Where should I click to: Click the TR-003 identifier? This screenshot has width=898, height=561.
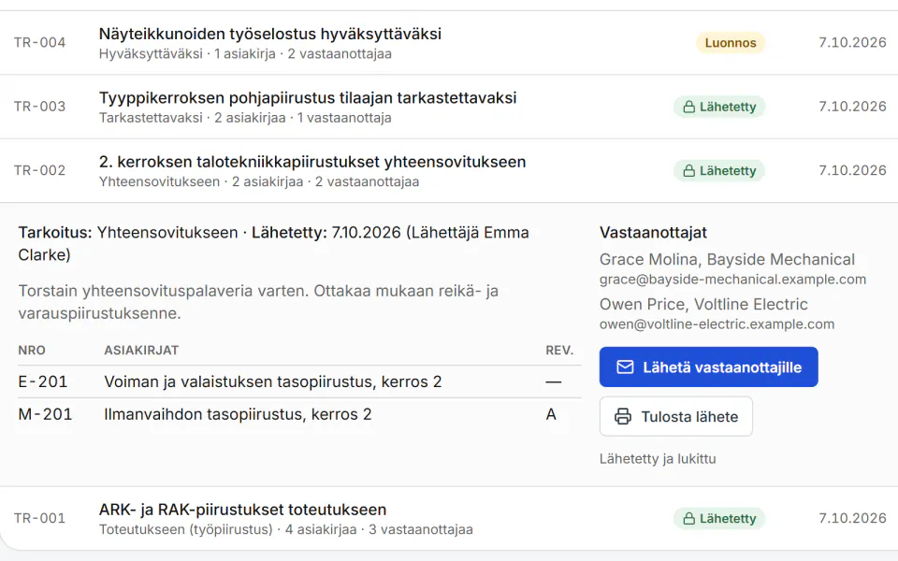point(39,107)
